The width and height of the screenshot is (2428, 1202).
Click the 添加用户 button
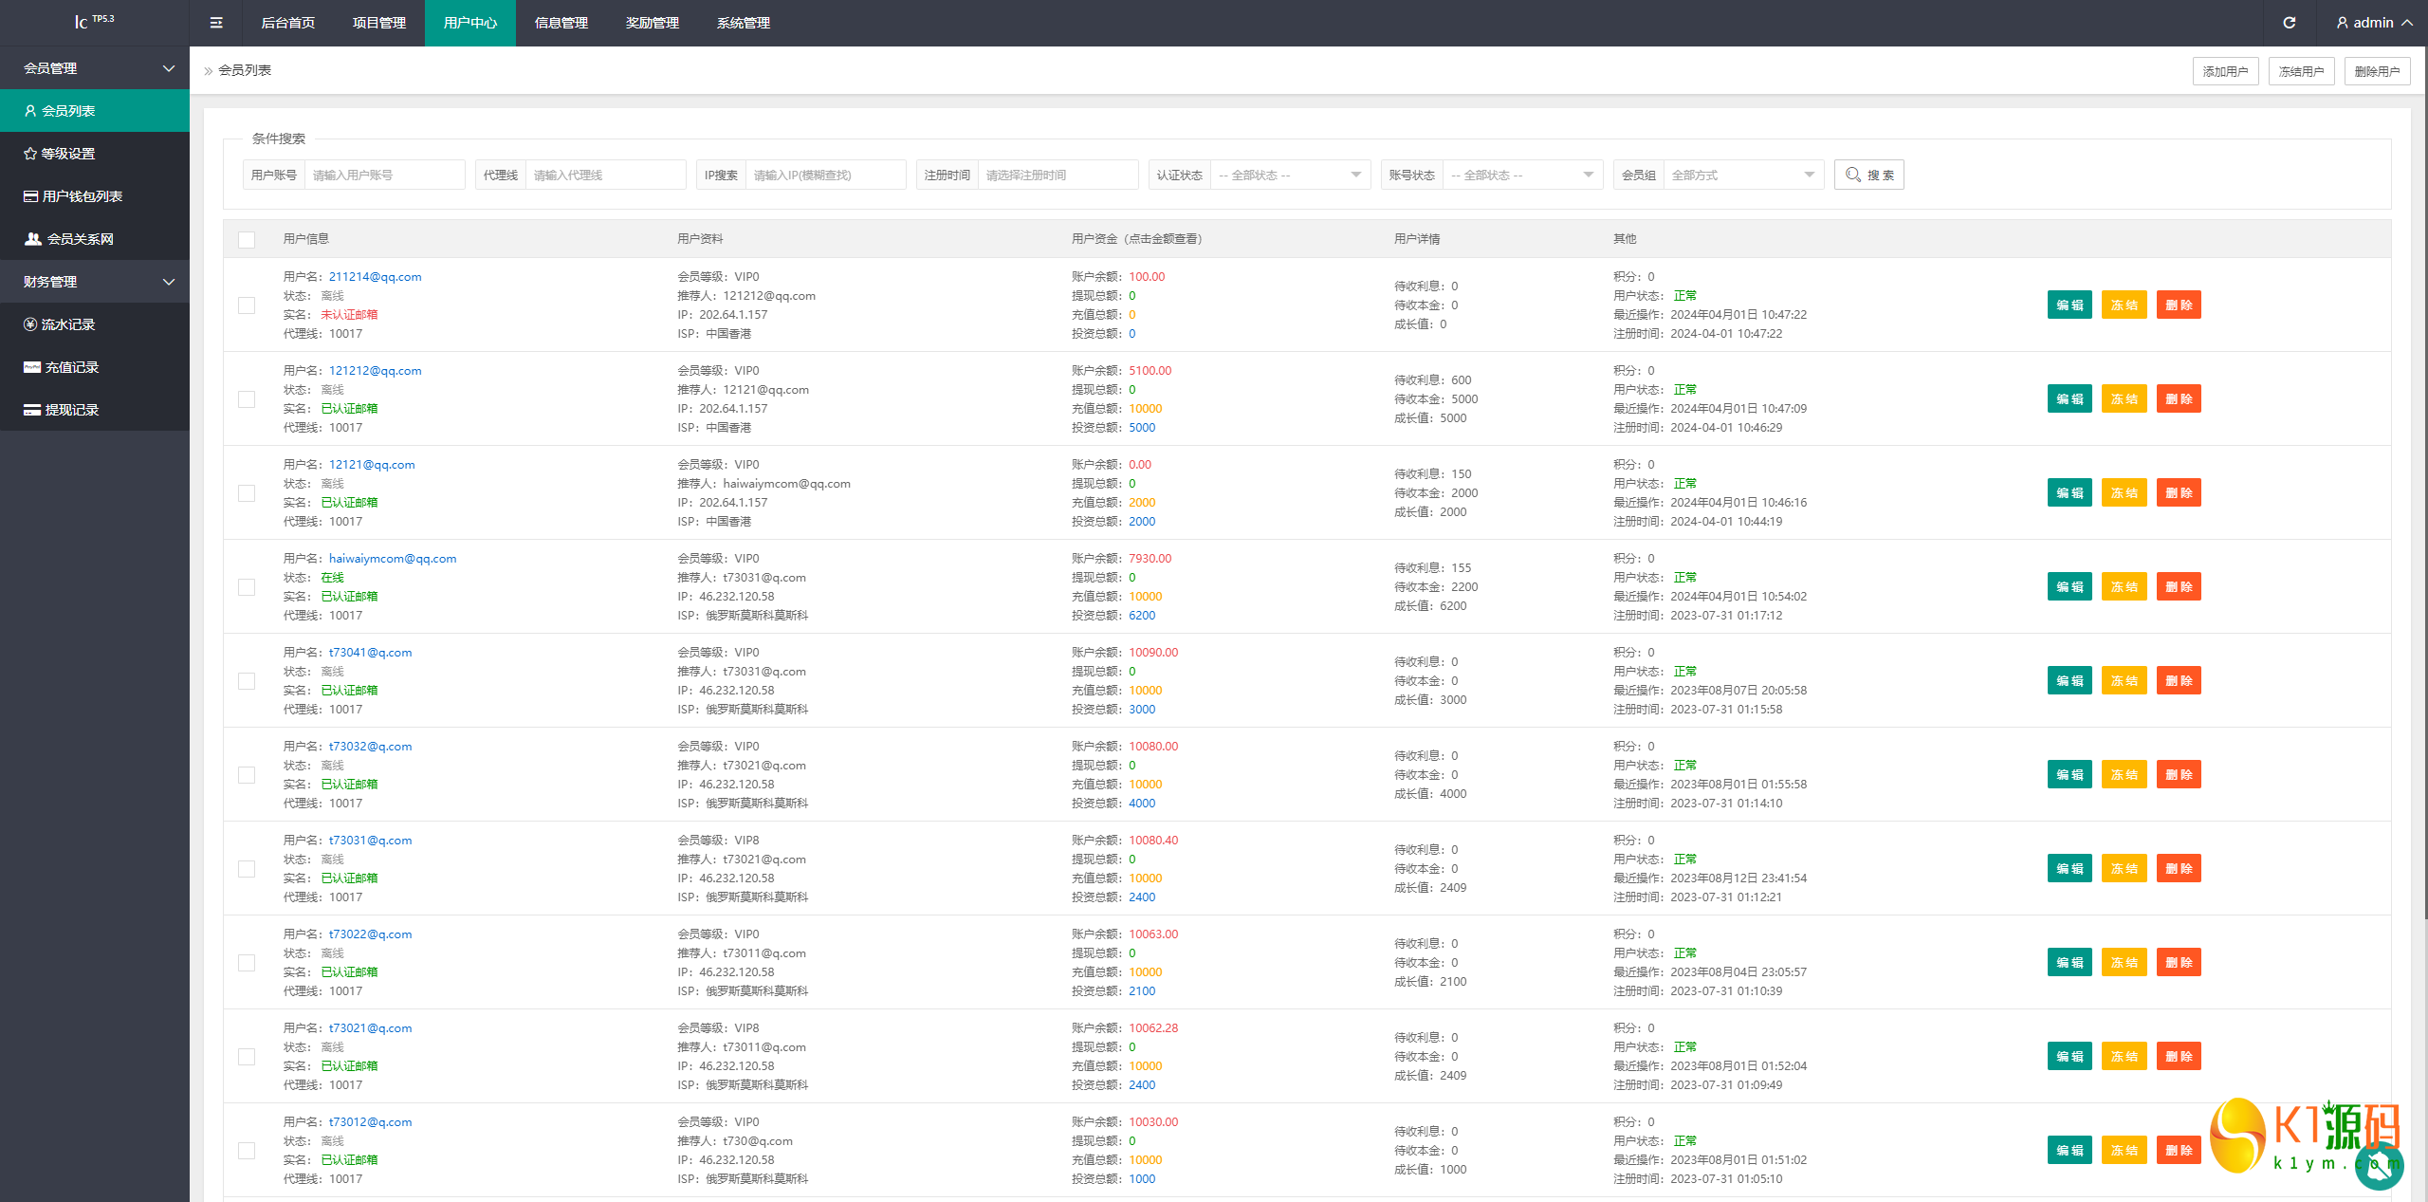(x=2225, y=71)
